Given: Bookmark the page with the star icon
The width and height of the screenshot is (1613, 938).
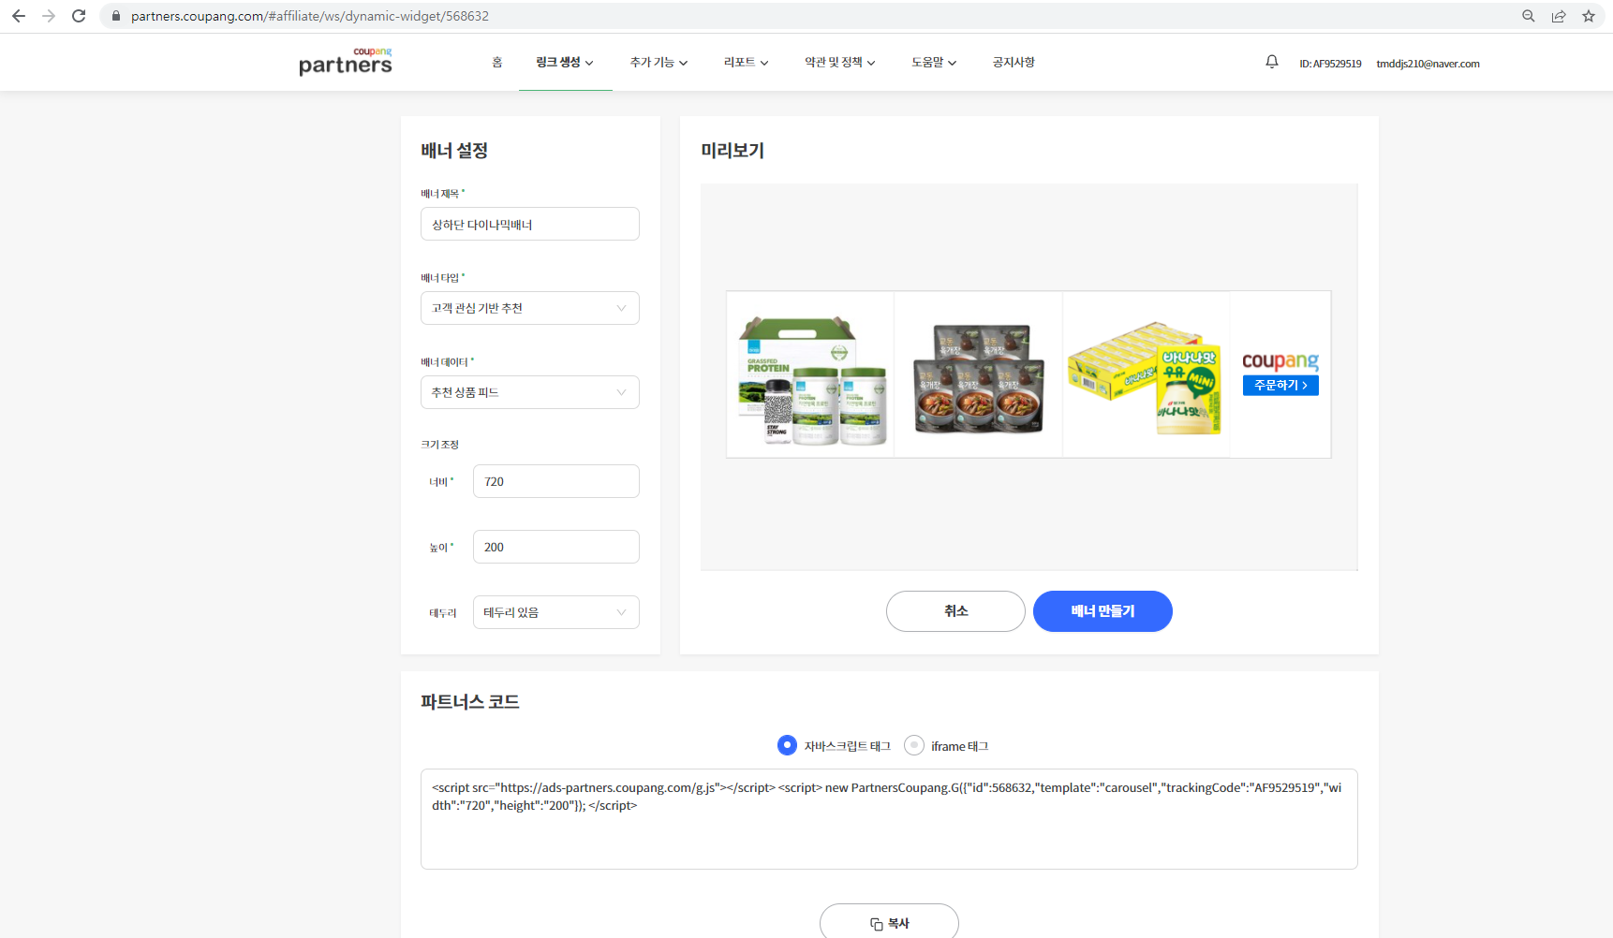Looking at the screenshot, I should (x=1589, y=16).
